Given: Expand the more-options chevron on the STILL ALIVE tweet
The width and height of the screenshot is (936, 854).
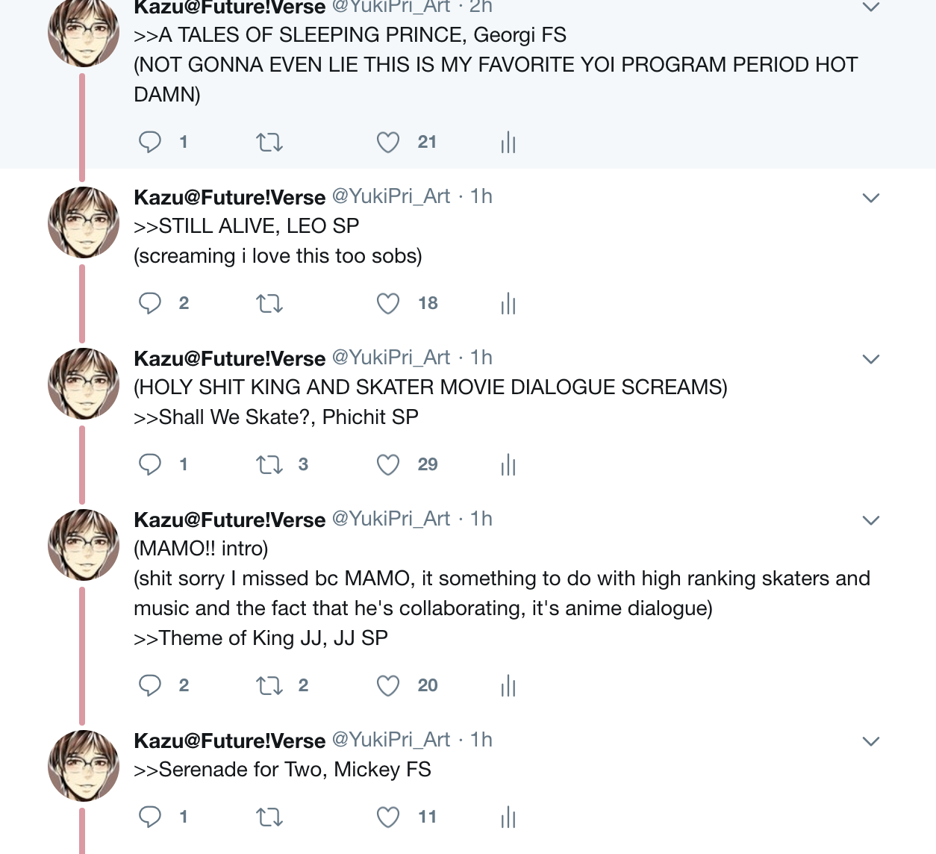Looking at the screenshot, I should tap(871, 198).
